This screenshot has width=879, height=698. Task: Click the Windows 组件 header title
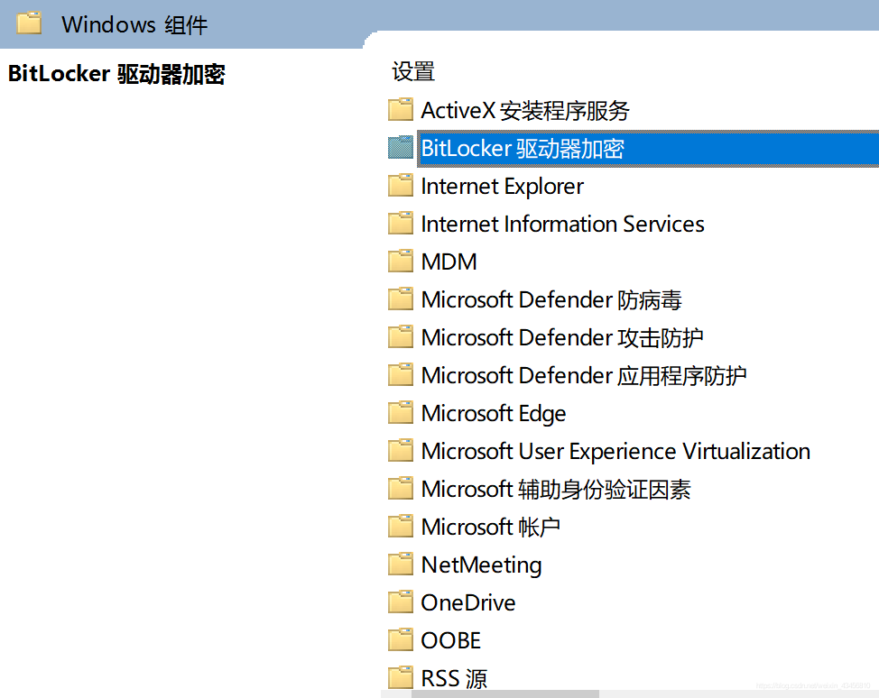coord(134,24)
